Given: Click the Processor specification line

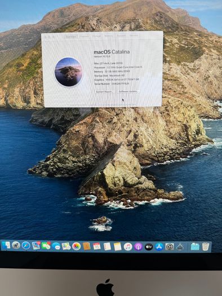Looking at the screenshot, I should point(118,67).
